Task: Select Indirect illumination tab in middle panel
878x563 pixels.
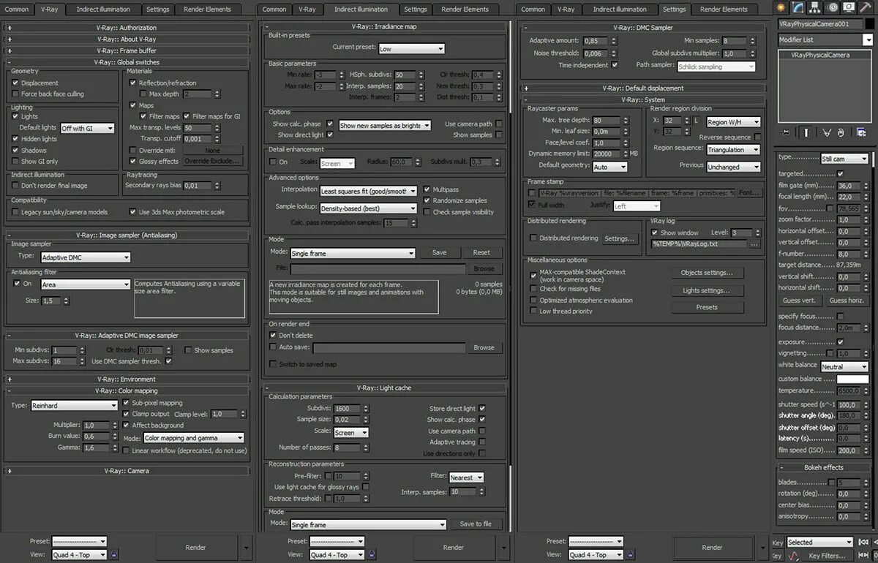Action: tap(361, 9)
